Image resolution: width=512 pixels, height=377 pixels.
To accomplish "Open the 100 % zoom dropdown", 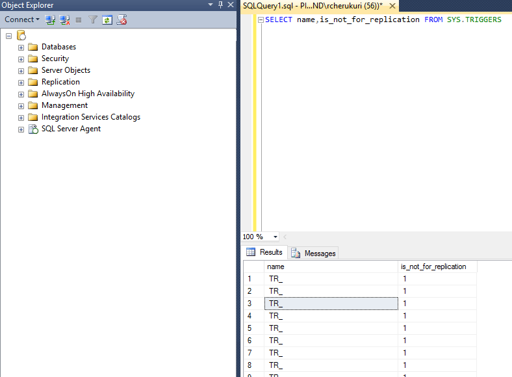I will tap(275, 237).
